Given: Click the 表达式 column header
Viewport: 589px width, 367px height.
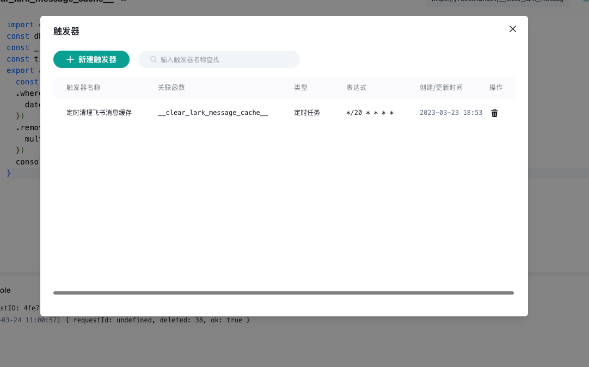Looking at the screenshot, I should (356, 88).
